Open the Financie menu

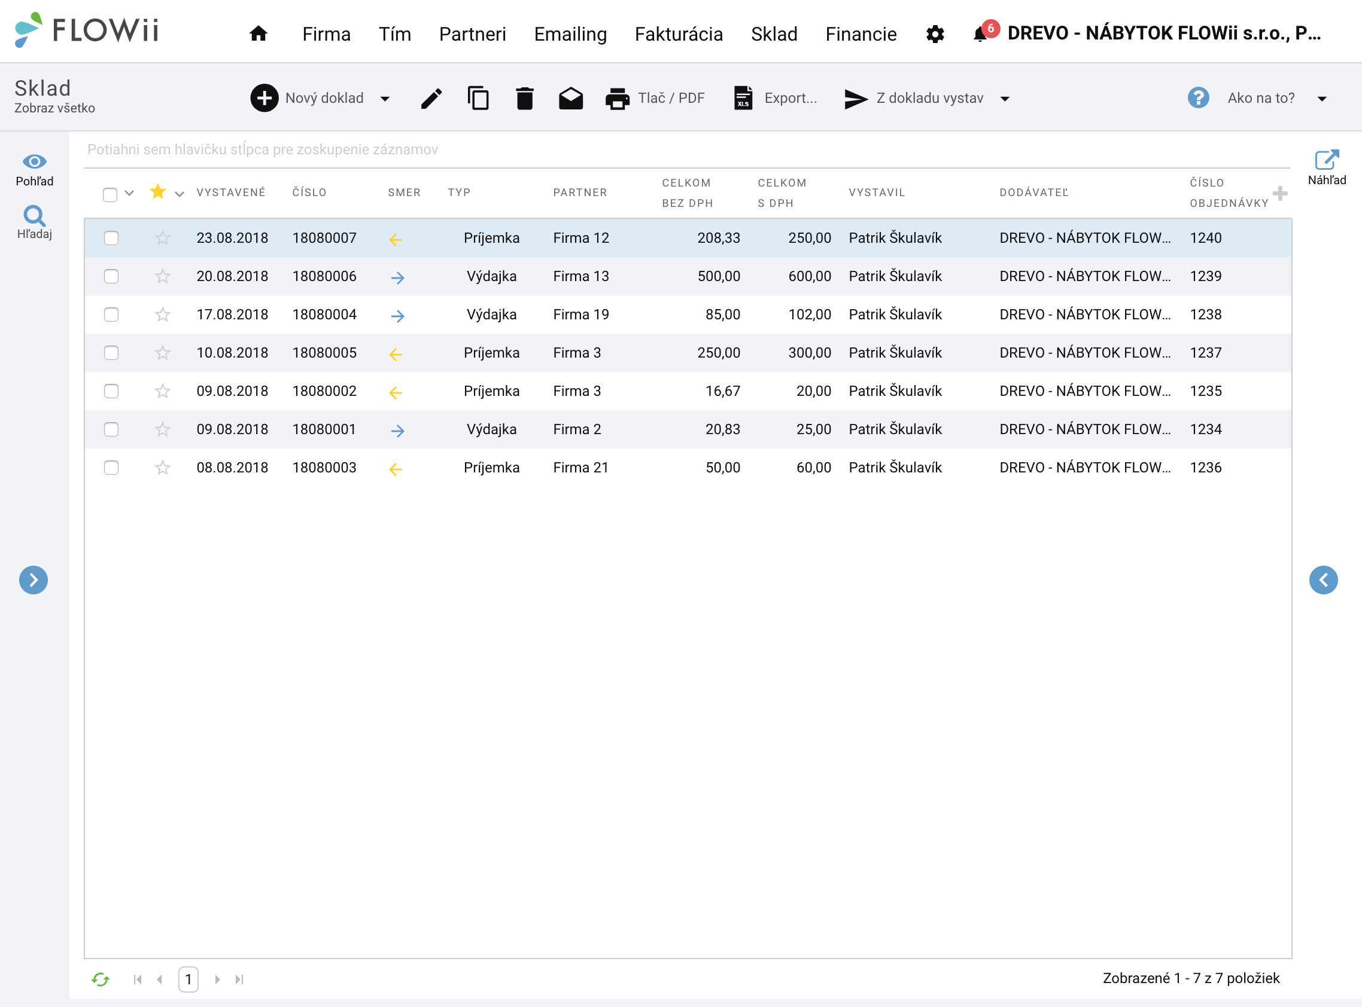pyautogui.click(x=861, y=34)
